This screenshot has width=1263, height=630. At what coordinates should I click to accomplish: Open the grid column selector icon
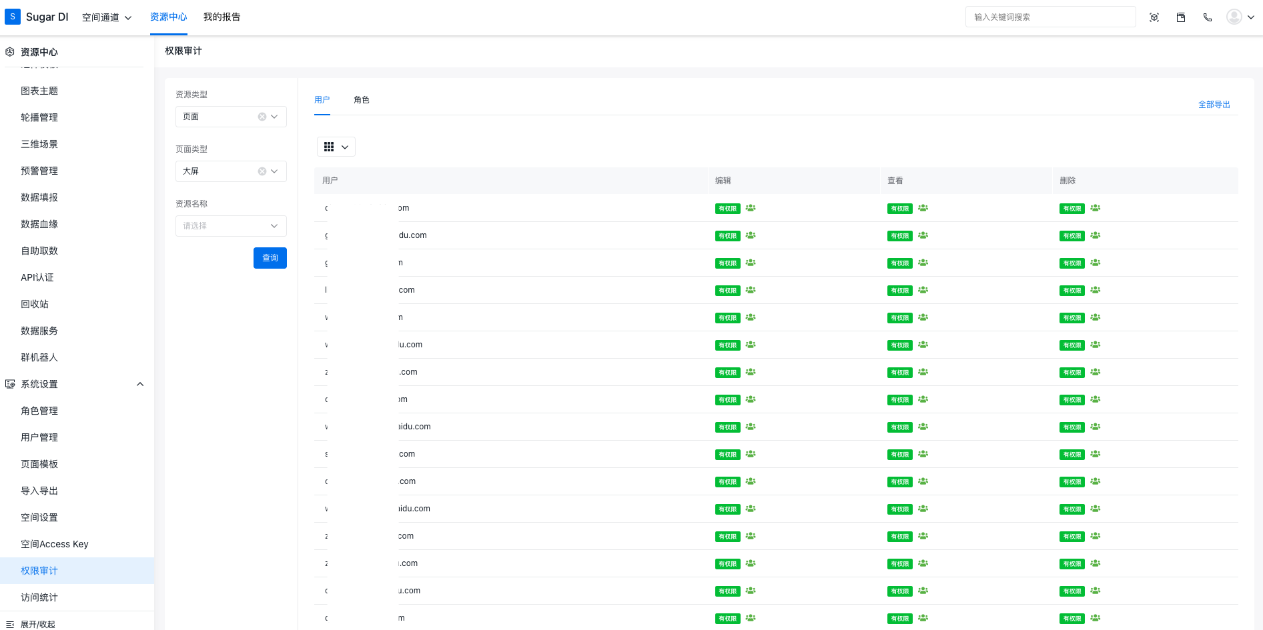pos(329,147)
